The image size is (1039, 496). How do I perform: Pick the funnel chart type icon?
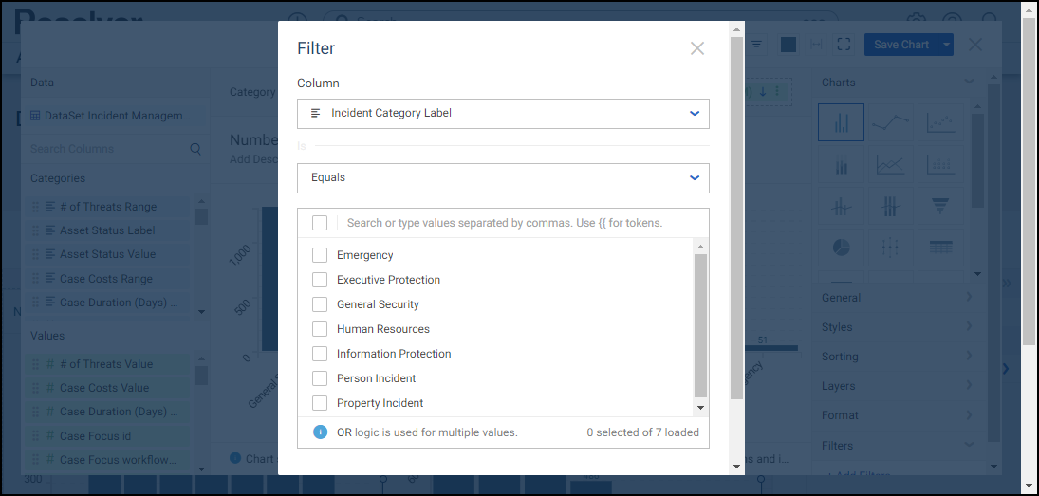click(940, 205)
